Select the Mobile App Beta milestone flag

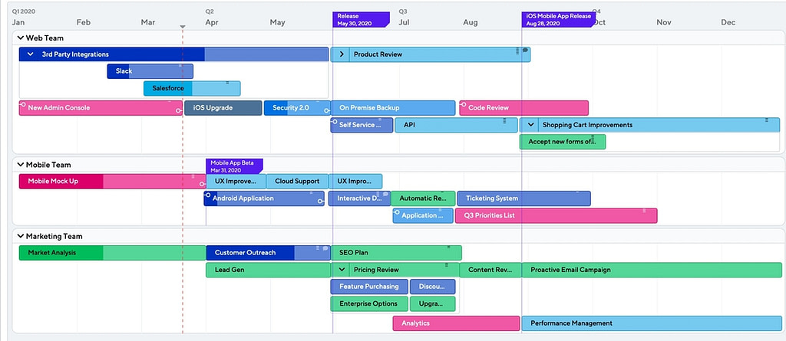click(x=234, y=166)
